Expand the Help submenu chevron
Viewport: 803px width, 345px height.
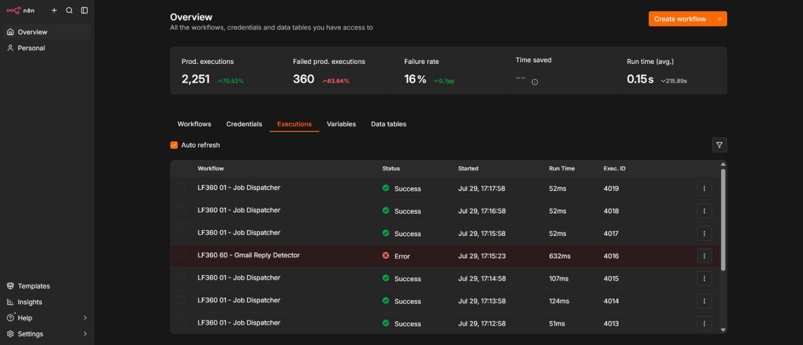[x=85, y=318]
